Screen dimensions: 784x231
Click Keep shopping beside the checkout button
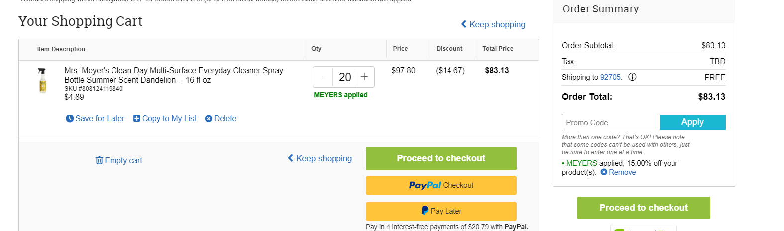320,158
